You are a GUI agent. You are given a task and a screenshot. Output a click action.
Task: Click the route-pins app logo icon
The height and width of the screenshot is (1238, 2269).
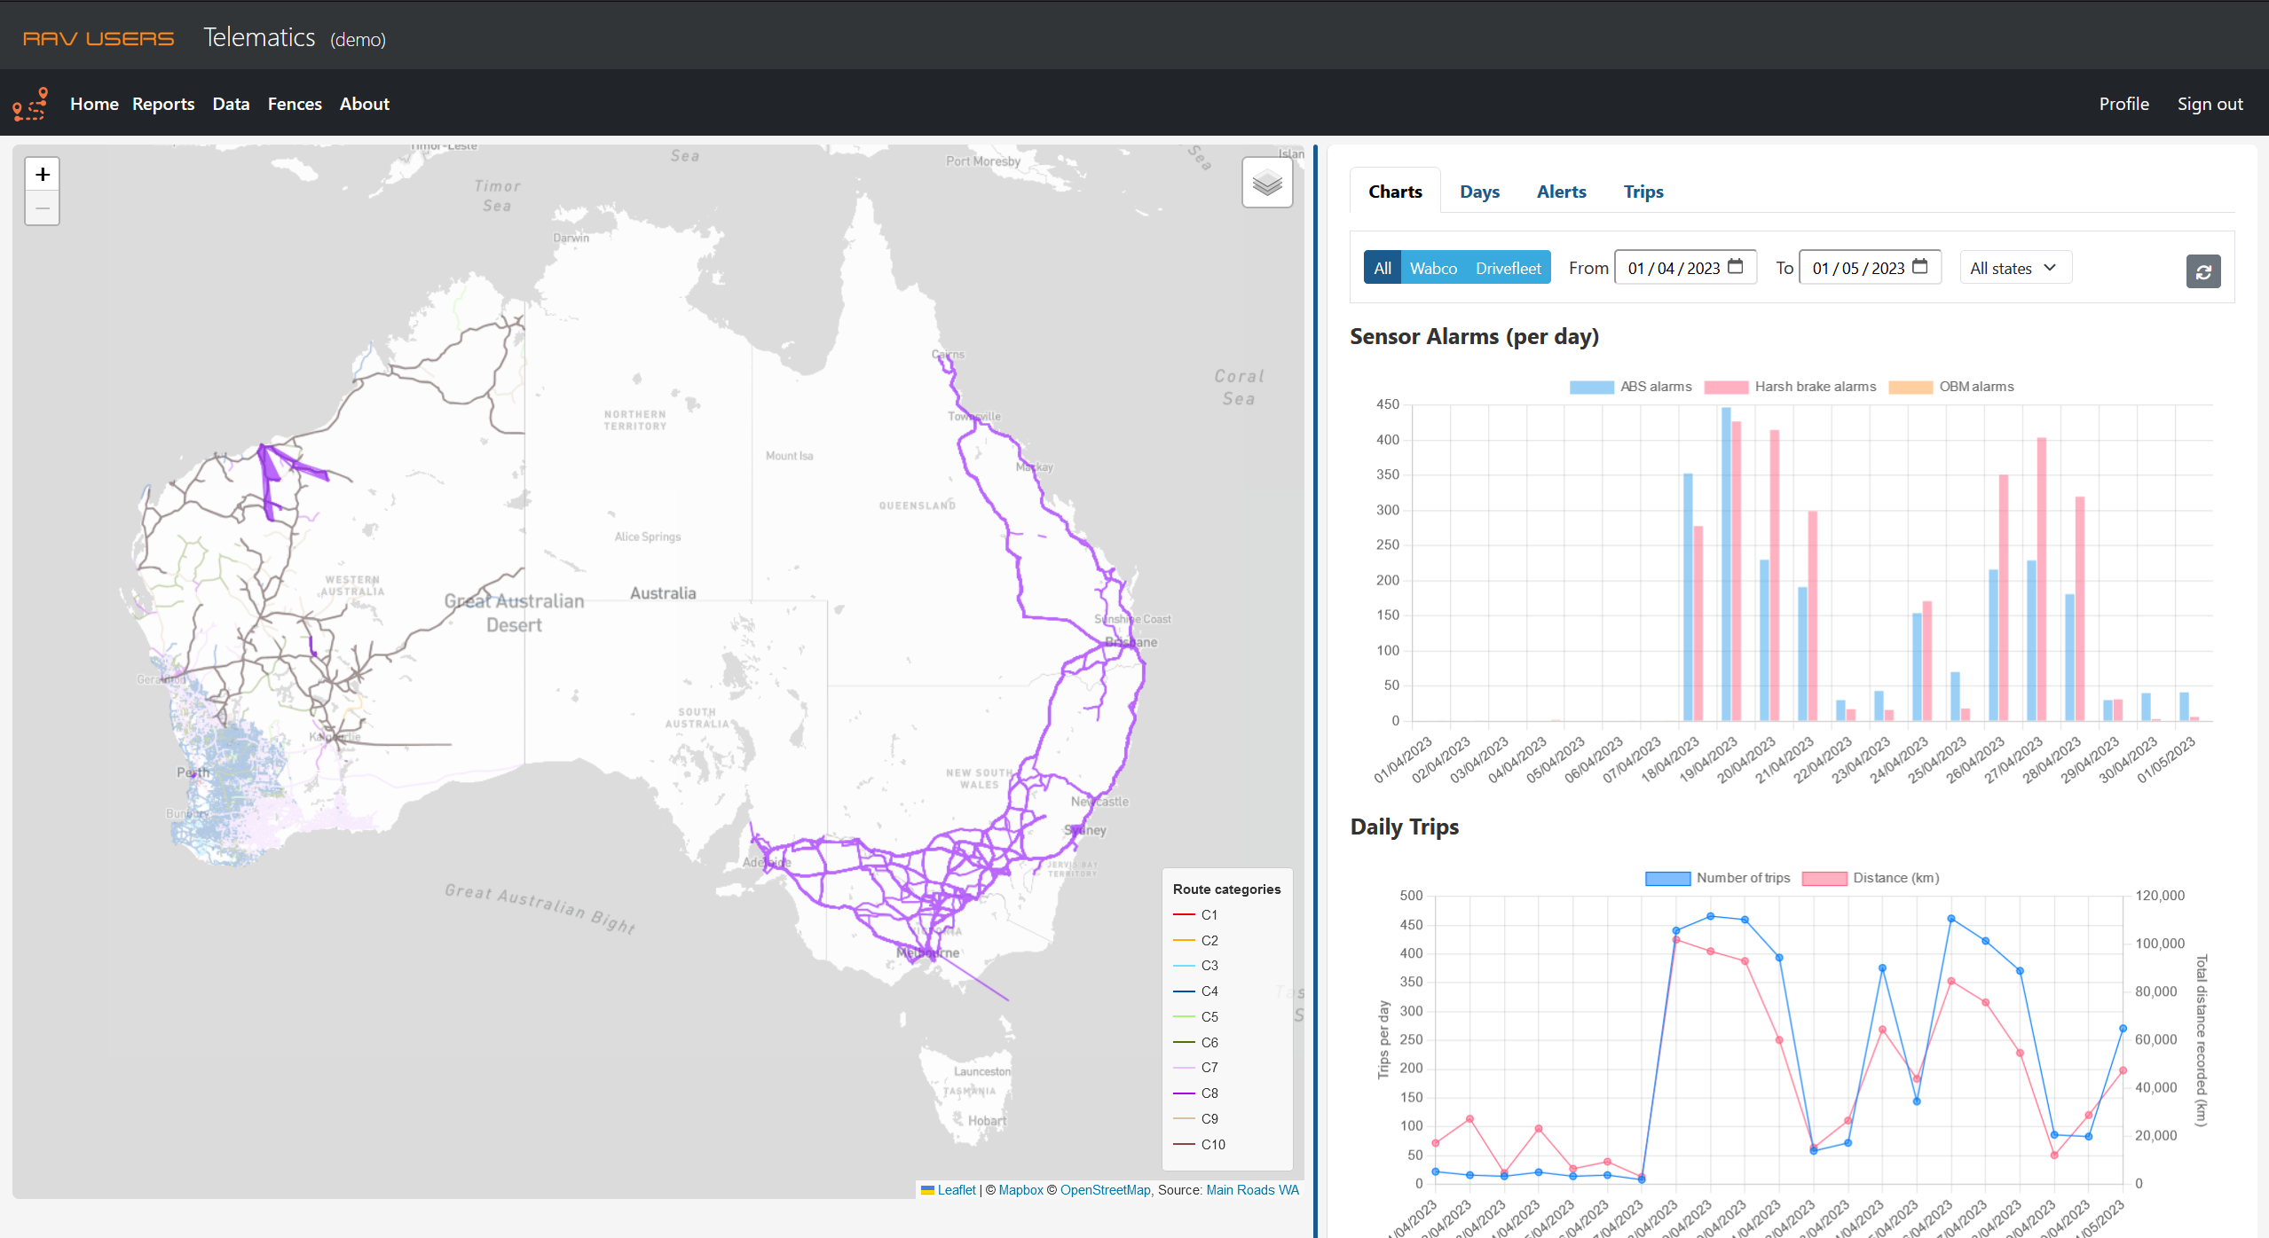coord(30,105)
